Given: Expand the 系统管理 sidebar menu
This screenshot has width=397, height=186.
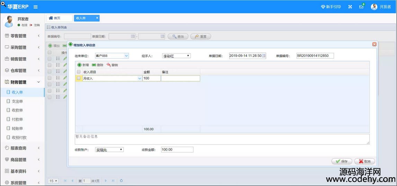Looking at the screenshot, I should tap(23, 183).
